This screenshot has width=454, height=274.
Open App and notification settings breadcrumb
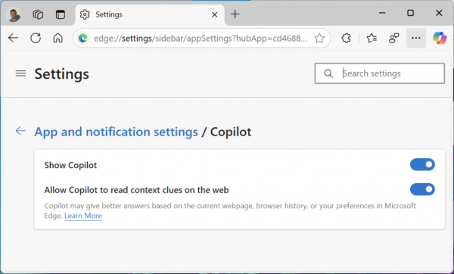coord(116,132)
